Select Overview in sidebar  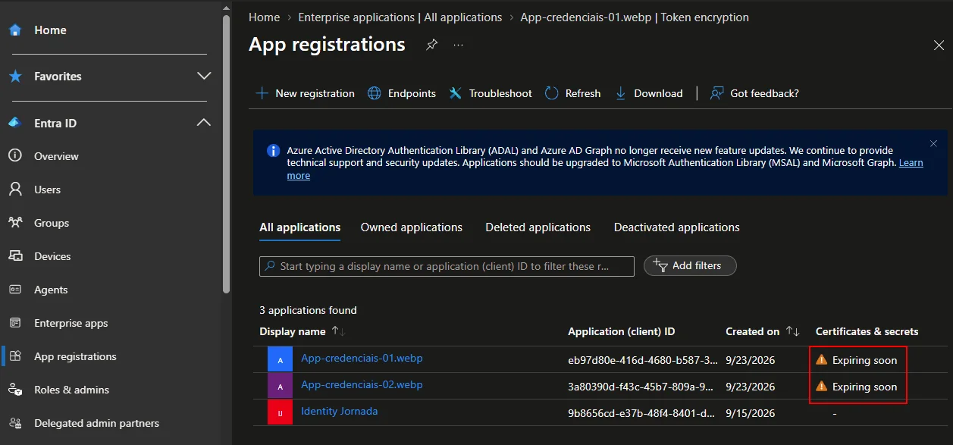56,156
